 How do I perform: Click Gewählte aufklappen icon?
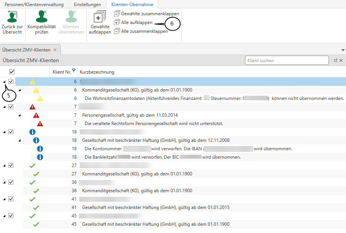point(100,17)
